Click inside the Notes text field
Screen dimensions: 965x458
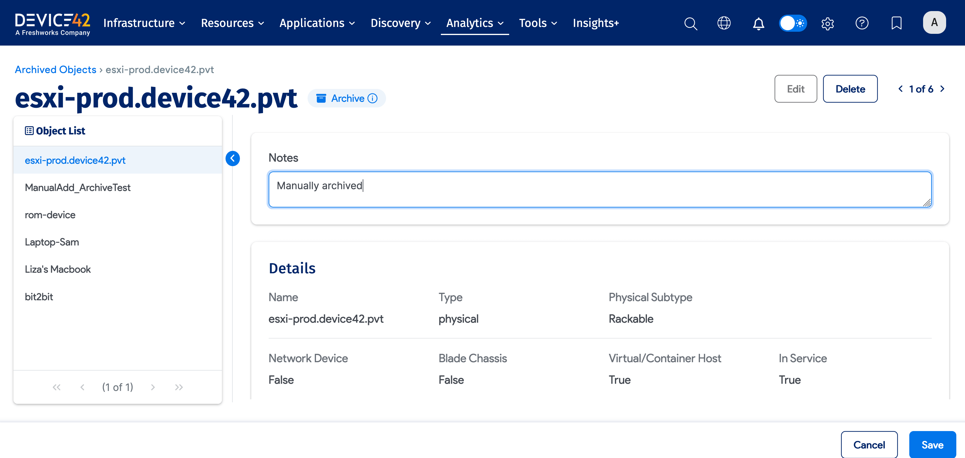coord(599,189)
